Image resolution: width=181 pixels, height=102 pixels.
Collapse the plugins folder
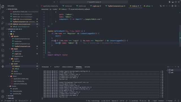(16, 59)
